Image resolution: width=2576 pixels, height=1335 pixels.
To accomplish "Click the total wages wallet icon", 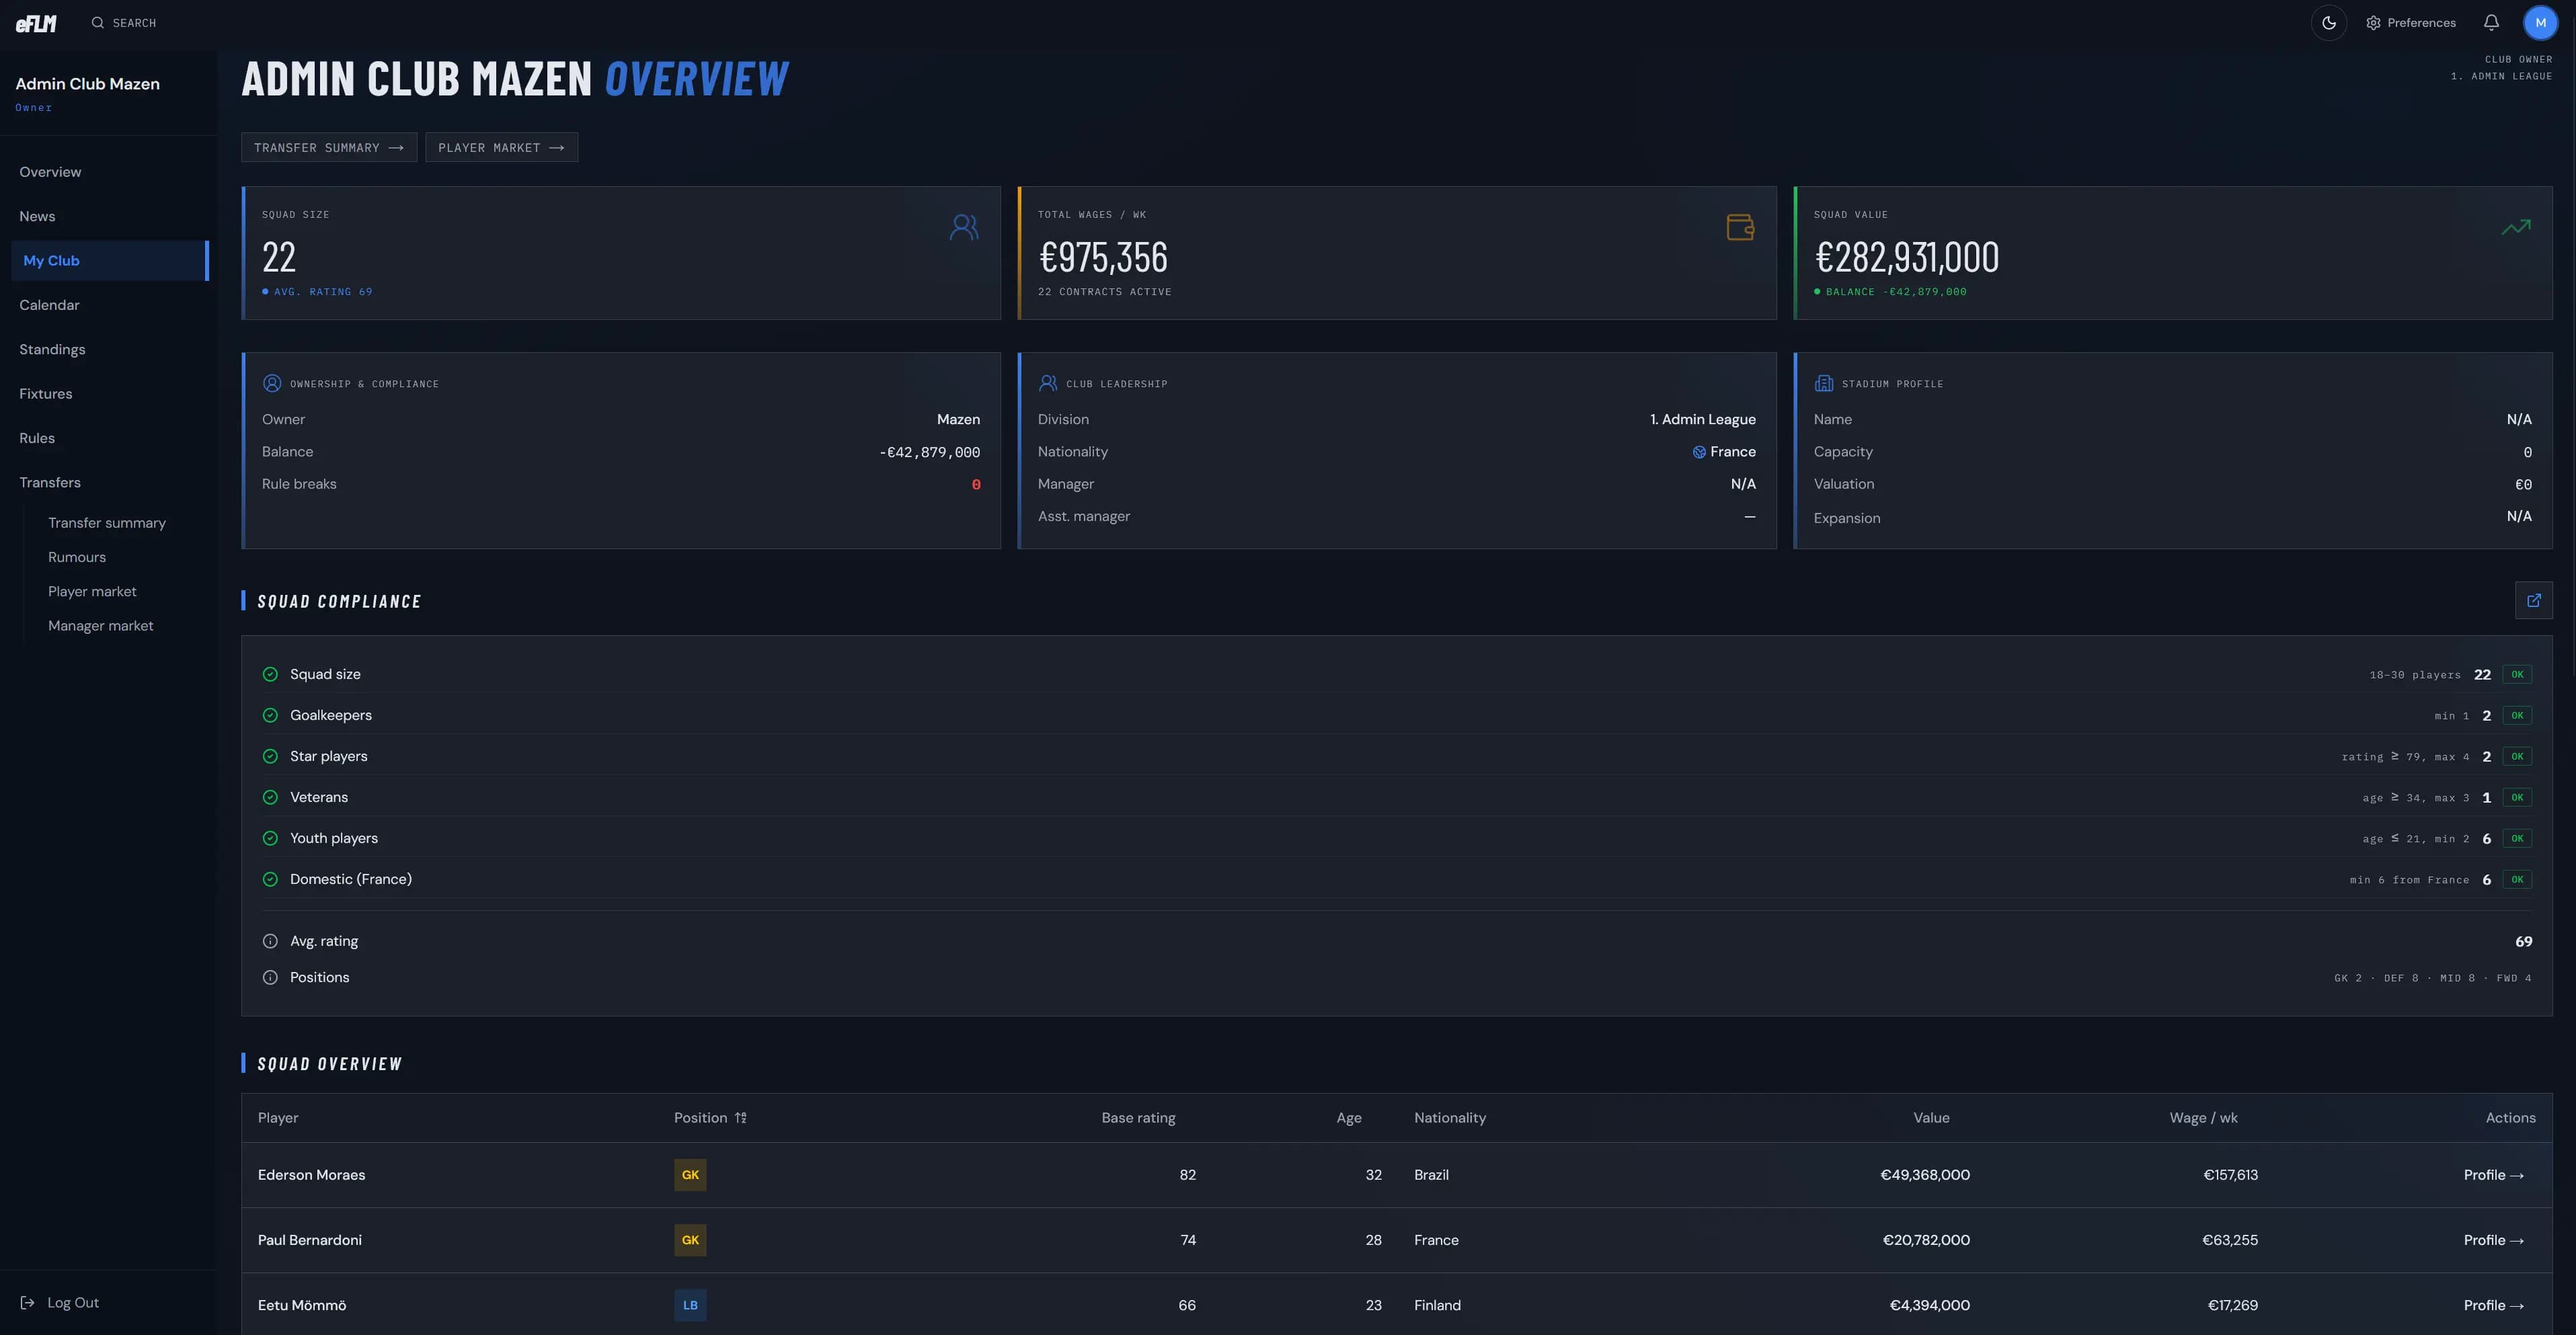I will [1740, 228].
